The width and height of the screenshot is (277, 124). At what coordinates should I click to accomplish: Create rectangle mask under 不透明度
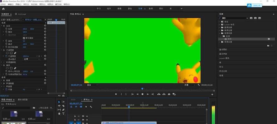click(x=11, y=53)
